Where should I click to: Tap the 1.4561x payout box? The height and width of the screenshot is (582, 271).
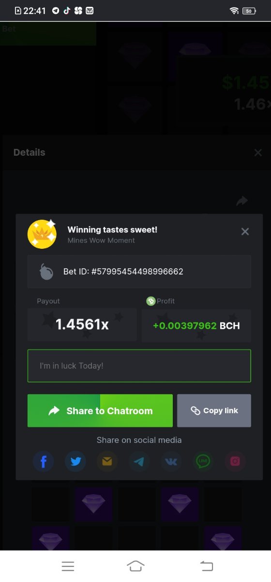tap(82, 325)
